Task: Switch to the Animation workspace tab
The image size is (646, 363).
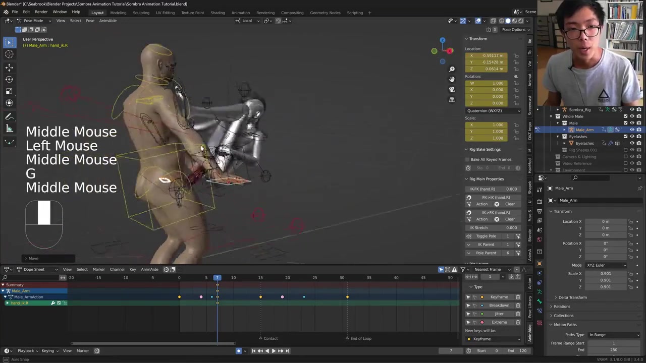Action: (x=240, y=13)
